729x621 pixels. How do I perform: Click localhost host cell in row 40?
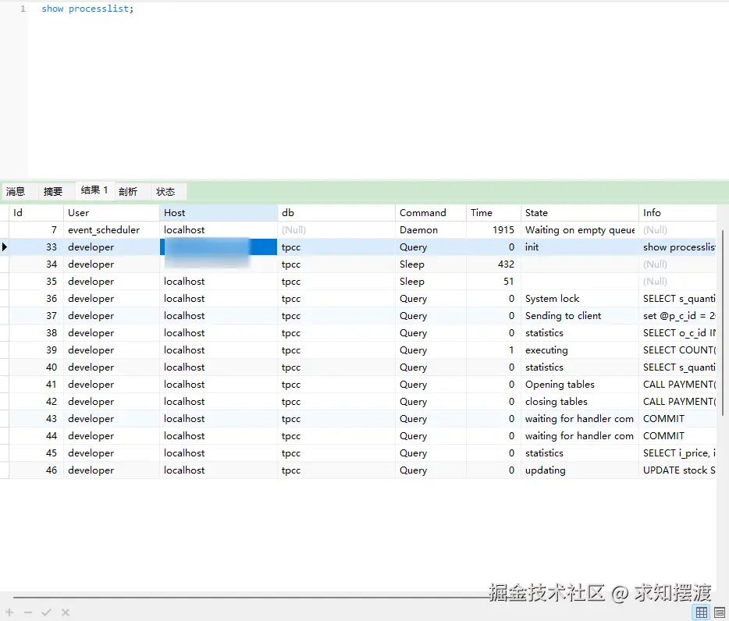tap(218, 367)
